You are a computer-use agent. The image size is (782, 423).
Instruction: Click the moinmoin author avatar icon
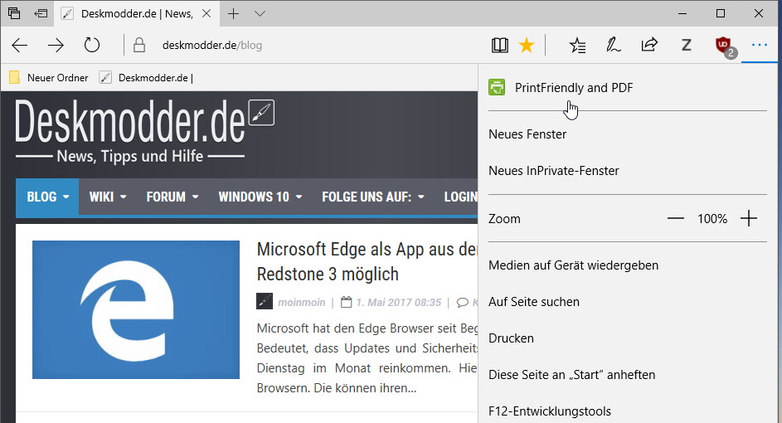(265, 301)
